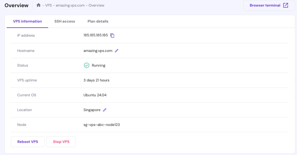Click amazing.vps.com in the breadcrumb
Image resolution: width=297 pixels, height=155 pixels.
pos(70,5)
